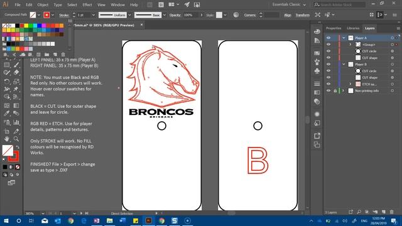Select the Paintbrush tool in the toolbox

16,65
